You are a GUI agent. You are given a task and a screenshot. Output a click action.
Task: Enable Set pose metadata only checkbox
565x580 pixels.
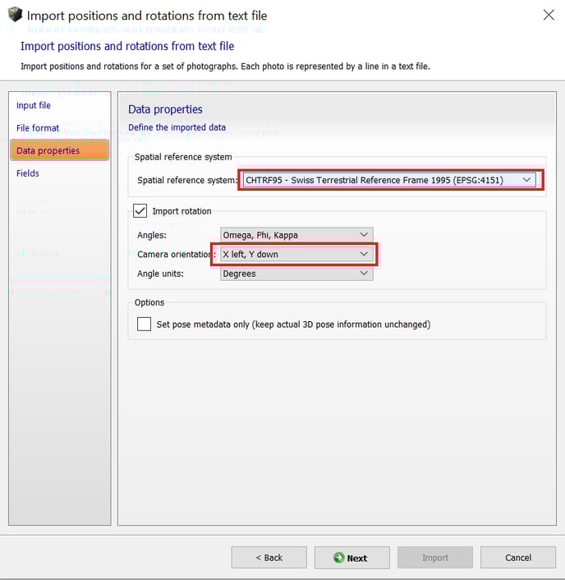point(144,324)
